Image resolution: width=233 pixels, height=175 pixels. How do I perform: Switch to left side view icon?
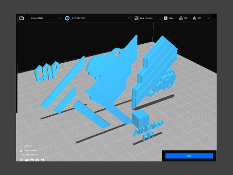point(37,160)
